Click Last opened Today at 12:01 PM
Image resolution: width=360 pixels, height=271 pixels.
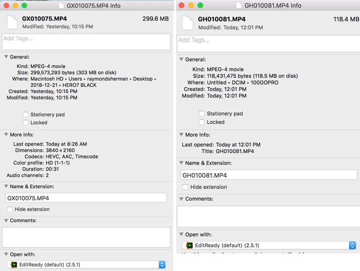tap(238, 145)
